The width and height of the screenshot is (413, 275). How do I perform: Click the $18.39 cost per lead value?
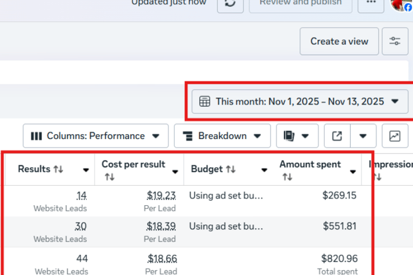[x=161, y=226]
